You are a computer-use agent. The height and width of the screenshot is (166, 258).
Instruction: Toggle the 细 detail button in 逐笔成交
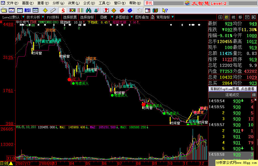point(254,95)
